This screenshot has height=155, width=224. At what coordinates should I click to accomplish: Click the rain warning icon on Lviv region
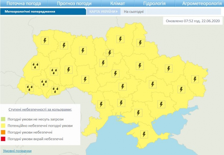click(35, 66)
